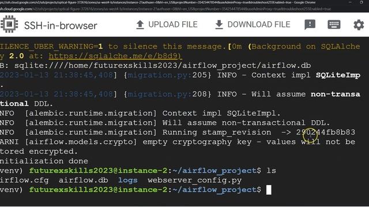This screenshot has height=207, width=369.
Task: Open the settings gear menu
Action: 359,25
